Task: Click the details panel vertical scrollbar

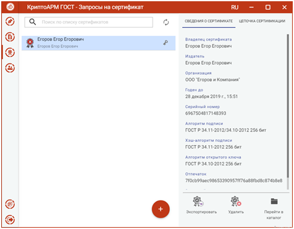Action: [288, 106]
